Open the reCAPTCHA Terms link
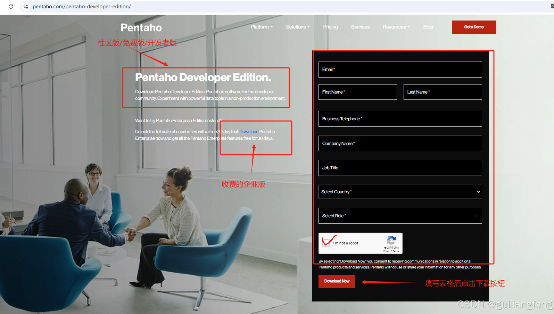Screen dimensions: 554x314 tap(396, 251)
